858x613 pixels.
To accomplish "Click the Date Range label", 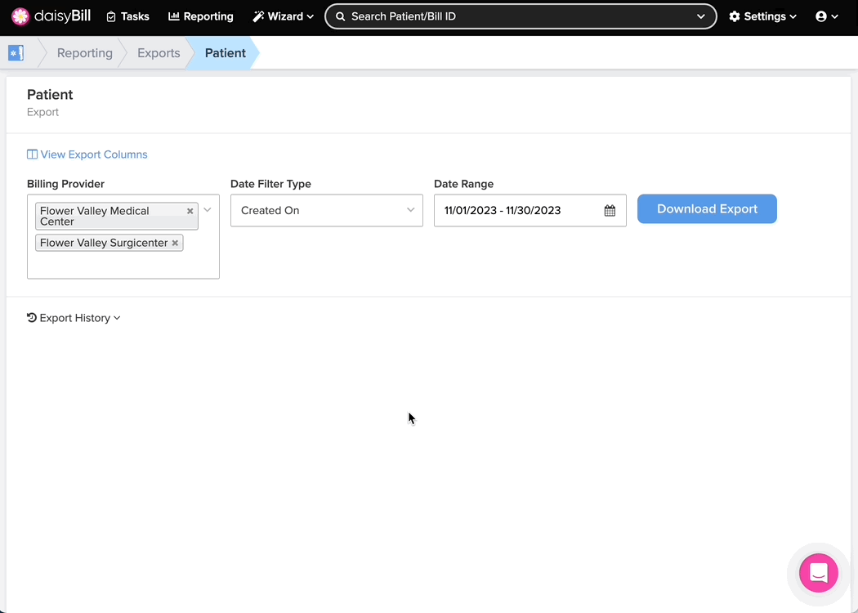I will [464, 184].
